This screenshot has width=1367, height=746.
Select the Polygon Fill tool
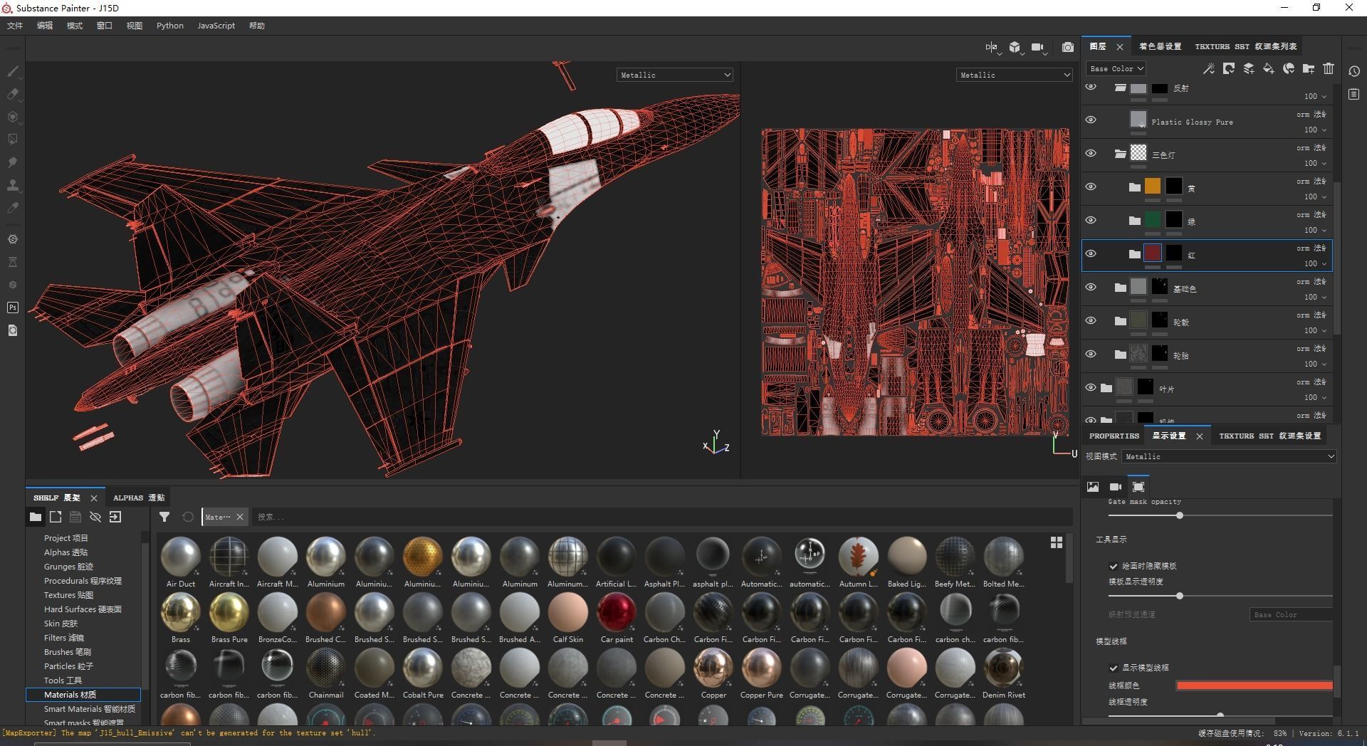click(13, 140)
